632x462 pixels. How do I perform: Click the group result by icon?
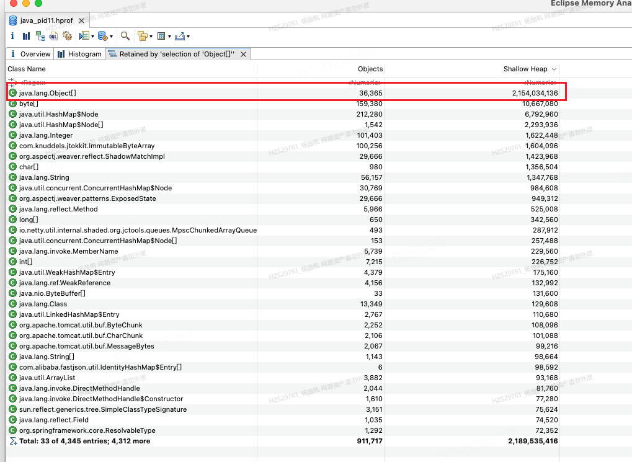click(142, 37)
